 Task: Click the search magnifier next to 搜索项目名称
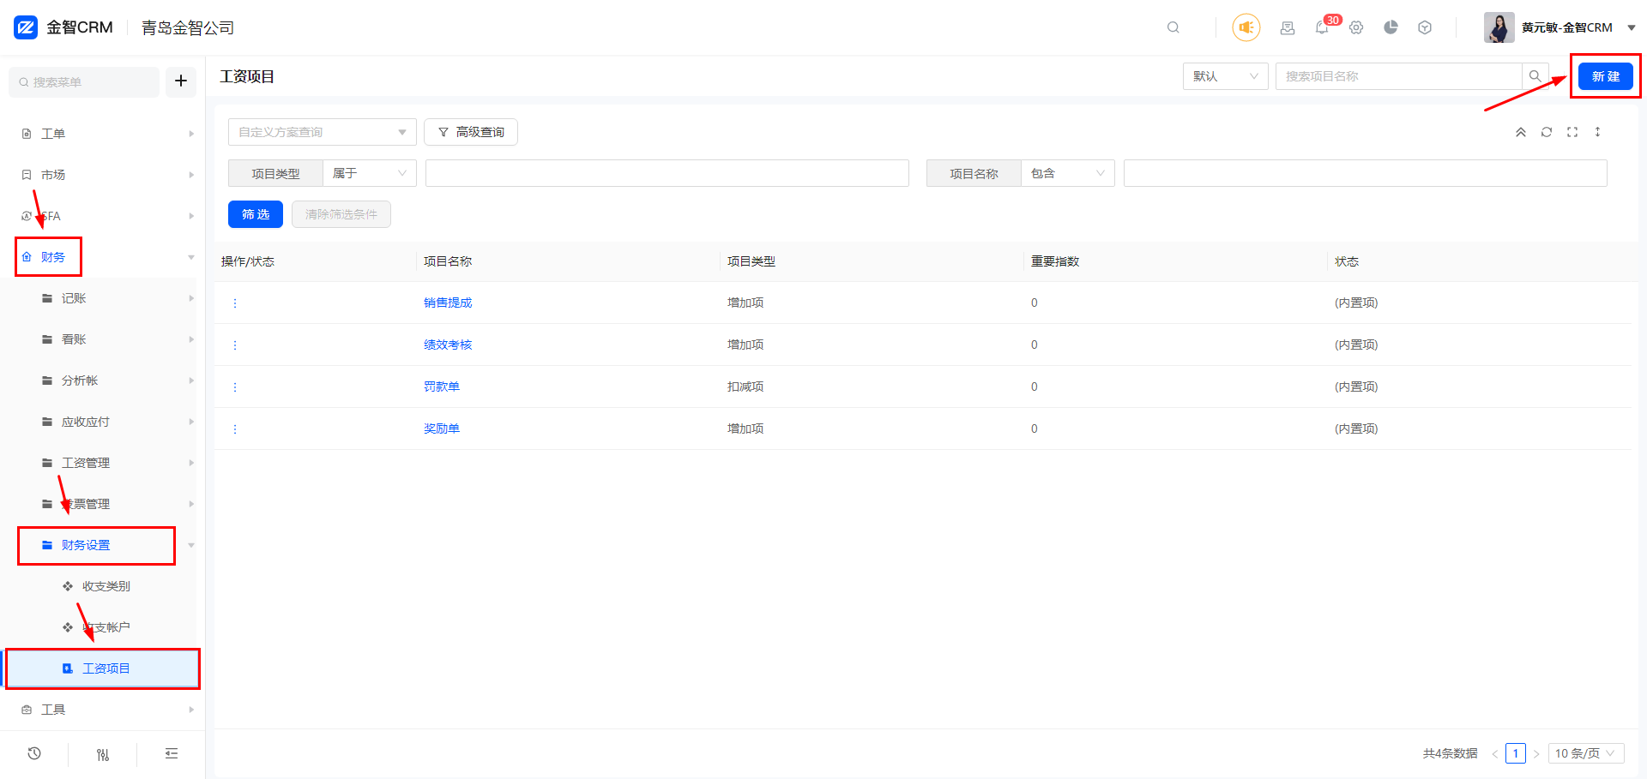[x=1535, y=76]
